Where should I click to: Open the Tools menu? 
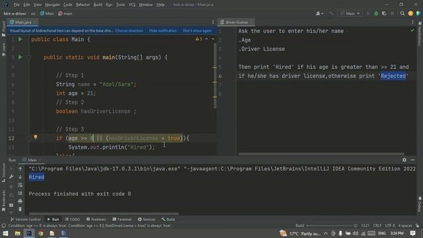pyautogui.click(x=120, y=5)
